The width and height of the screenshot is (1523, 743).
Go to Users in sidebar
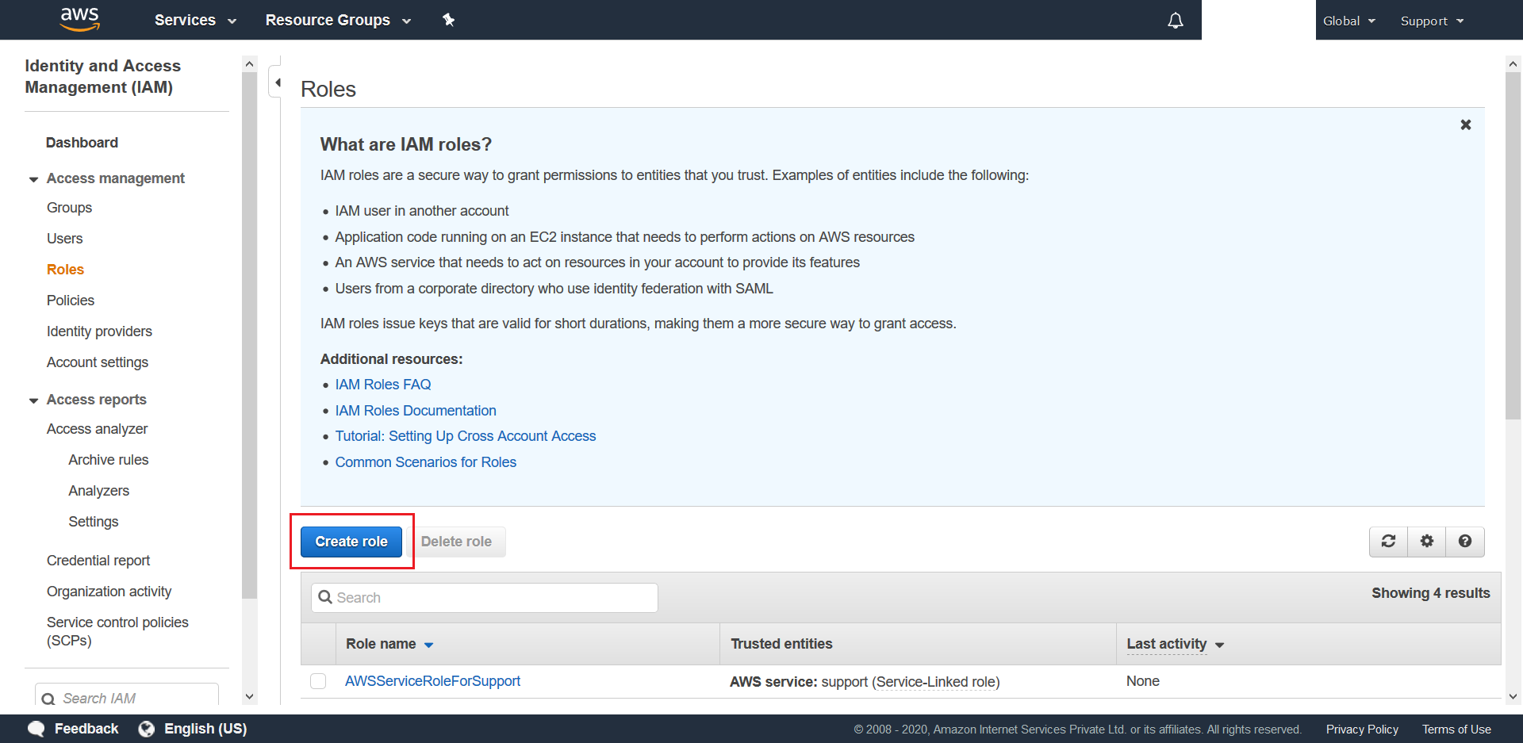click(64, 239)
